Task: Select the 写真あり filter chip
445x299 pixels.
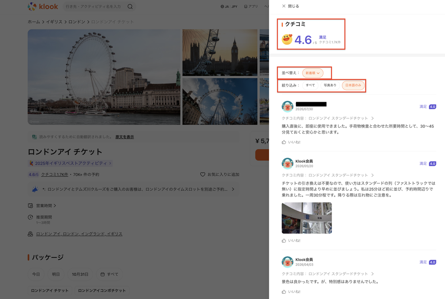Action: (330, 85)
